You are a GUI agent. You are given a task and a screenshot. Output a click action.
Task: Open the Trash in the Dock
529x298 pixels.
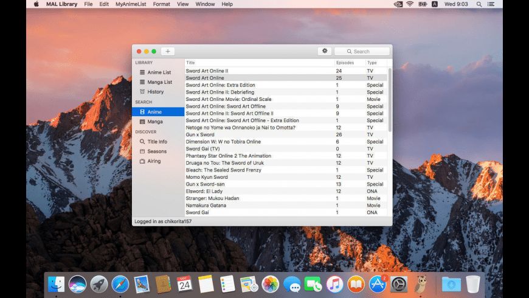(473, 284)
